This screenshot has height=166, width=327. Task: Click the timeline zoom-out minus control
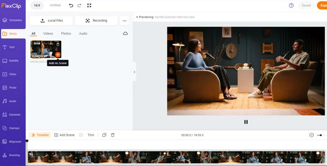(x=311, y=135)
